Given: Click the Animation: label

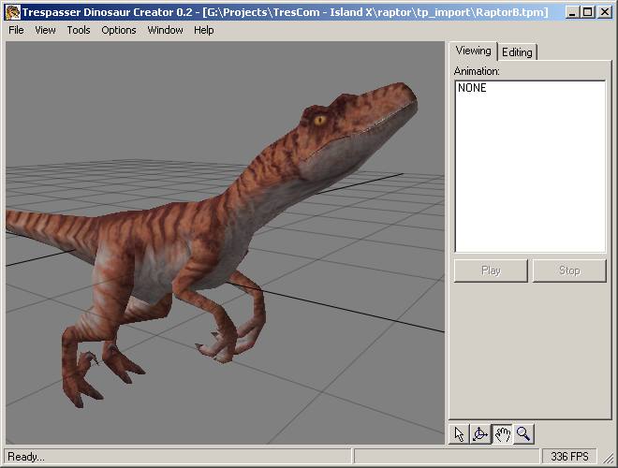Looking at the screenshot, I should [x=477, y=71].
